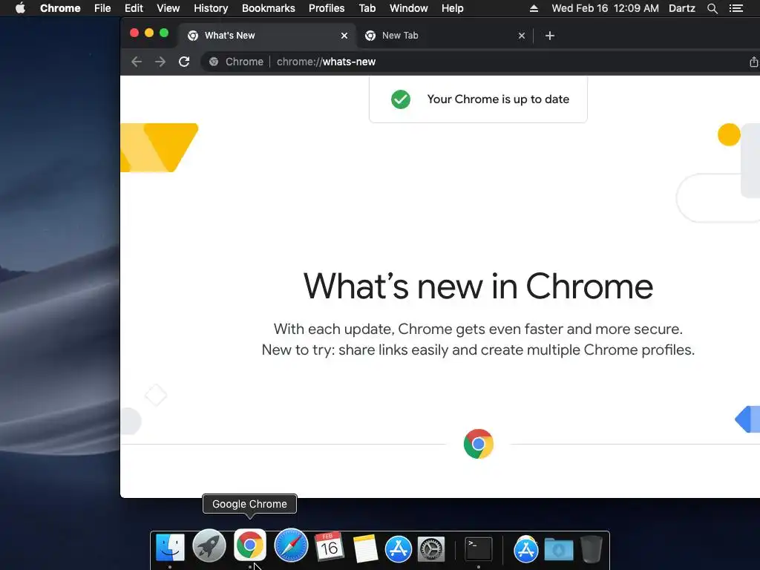Open Terminal icon in the Dock
Viewport: 760px width, 570px height.
coord(479,548)
